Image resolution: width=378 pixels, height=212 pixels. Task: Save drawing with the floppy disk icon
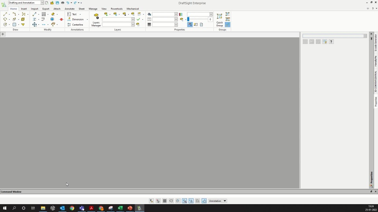click(57, 3)
